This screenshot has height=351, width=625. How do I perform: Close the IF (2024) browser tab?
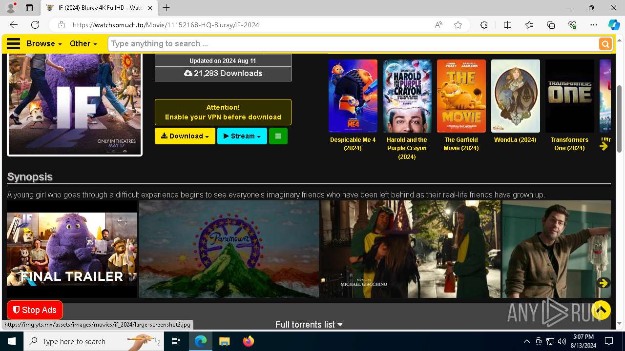click(x=150, y=8)
